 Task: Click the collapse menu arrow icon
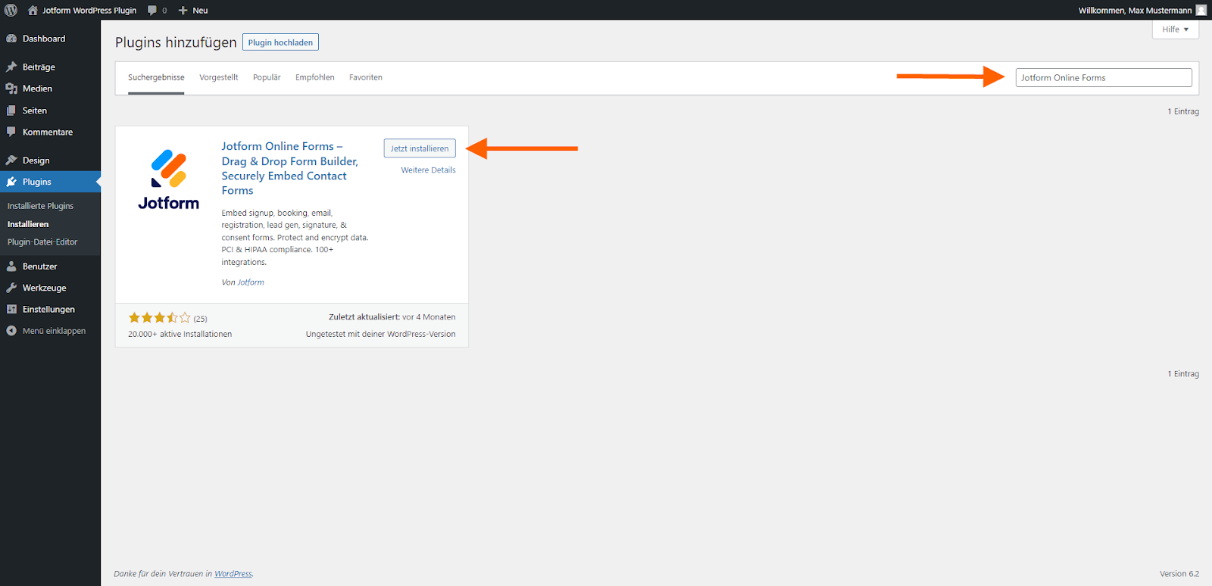pyautogui.click(x=11, y=331)
